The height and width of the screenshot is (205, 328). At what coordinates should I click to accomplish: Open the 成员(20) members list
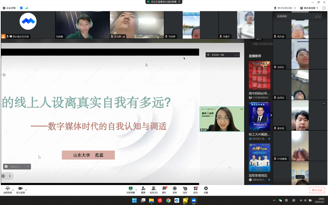pos(153,189)
